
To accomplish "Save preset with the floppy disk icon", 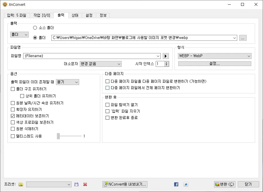I will click(x=76, y=184).
